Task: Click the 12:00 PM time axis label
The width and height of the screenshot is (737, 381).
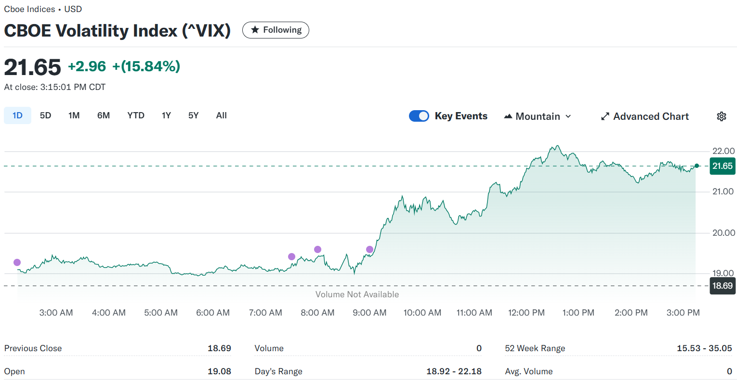Action: pos(526,313)
